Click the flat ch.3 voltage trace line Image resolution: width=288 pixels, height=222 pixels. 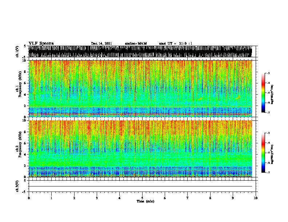point(140,186)
